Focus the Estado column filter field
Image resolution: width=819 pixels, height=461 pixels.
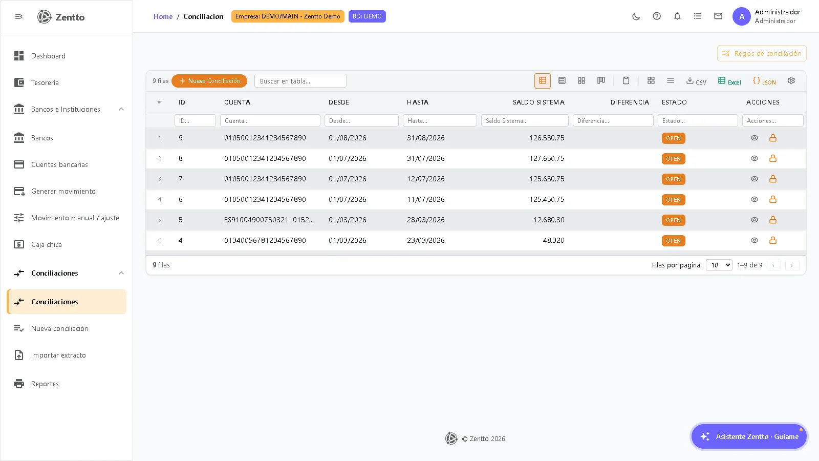pyautogui.click(x=698, y=120)
